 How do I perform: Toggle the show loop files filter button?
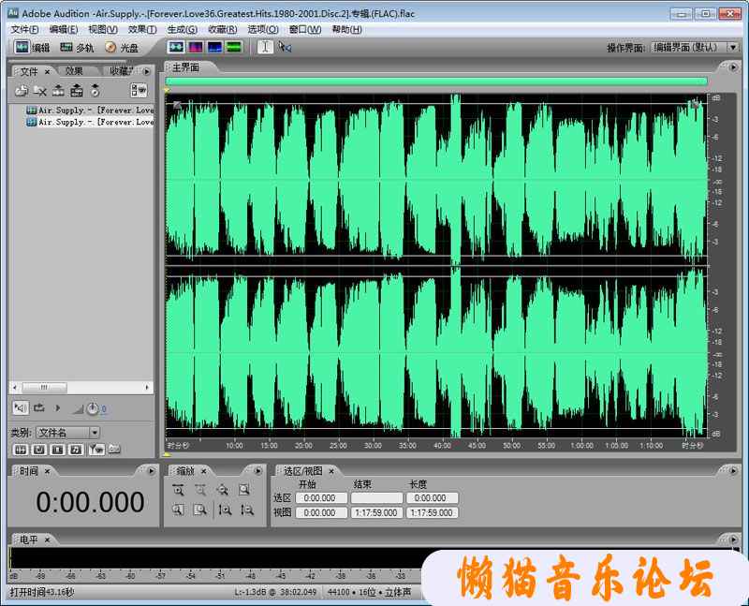pyautogui.click(x=39, y=450)
